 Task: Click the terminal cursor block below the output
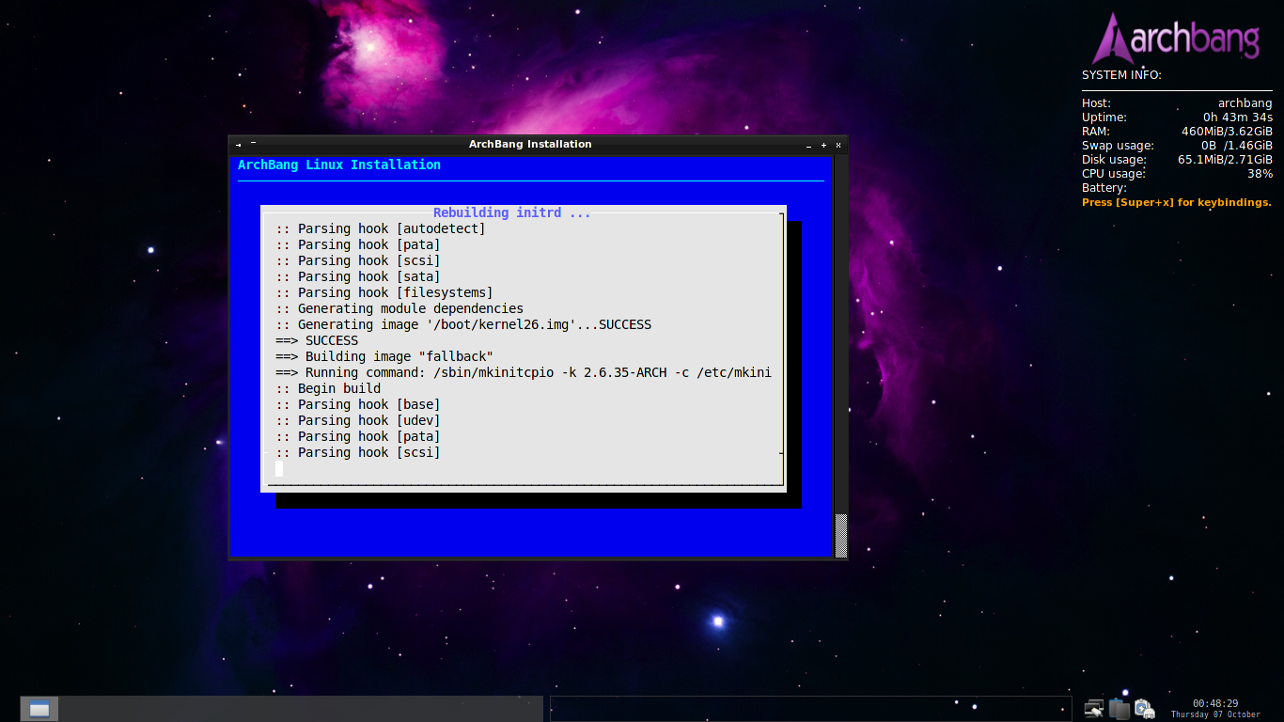[279, 468]
